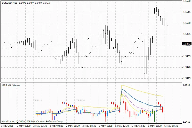Click the MetaQuotes Software Corp. copyright text

[x=32, y=121]
